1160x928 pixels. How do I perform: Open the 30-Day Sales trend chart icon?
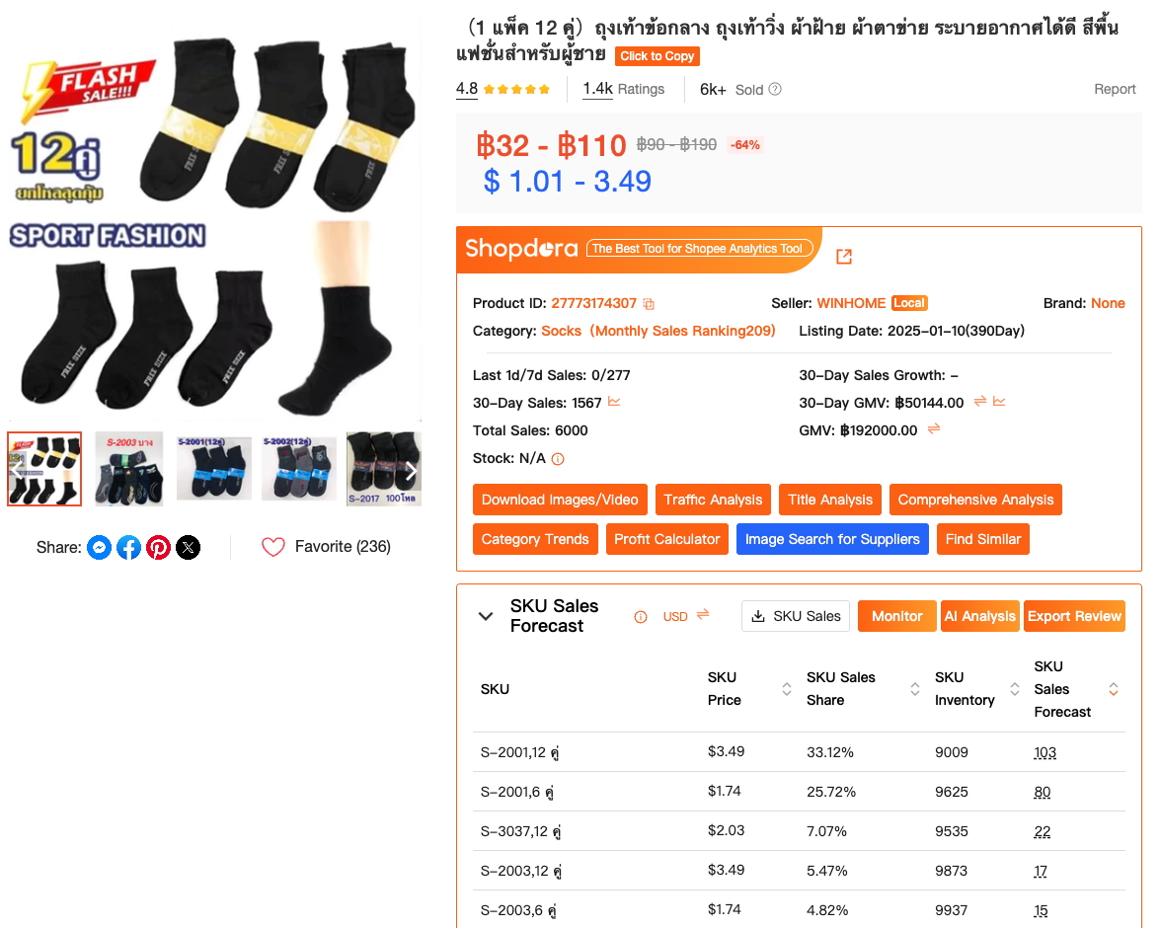pyautogui.click(x=614, y=402)
